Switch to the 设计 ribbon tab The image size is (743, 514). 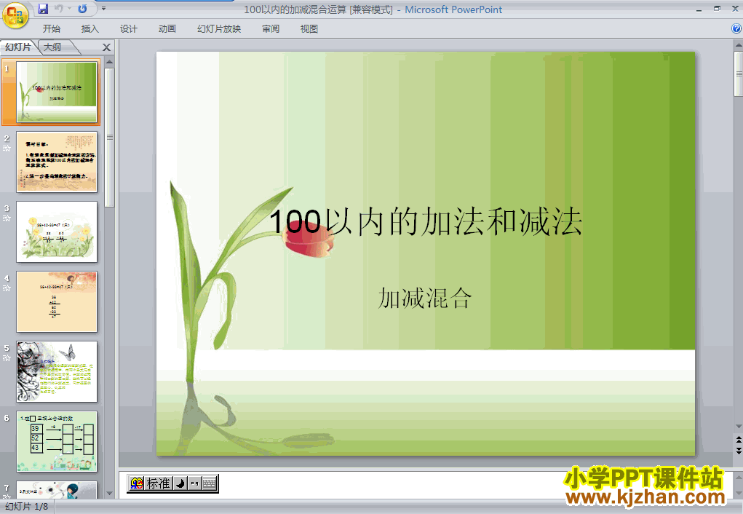128,29
